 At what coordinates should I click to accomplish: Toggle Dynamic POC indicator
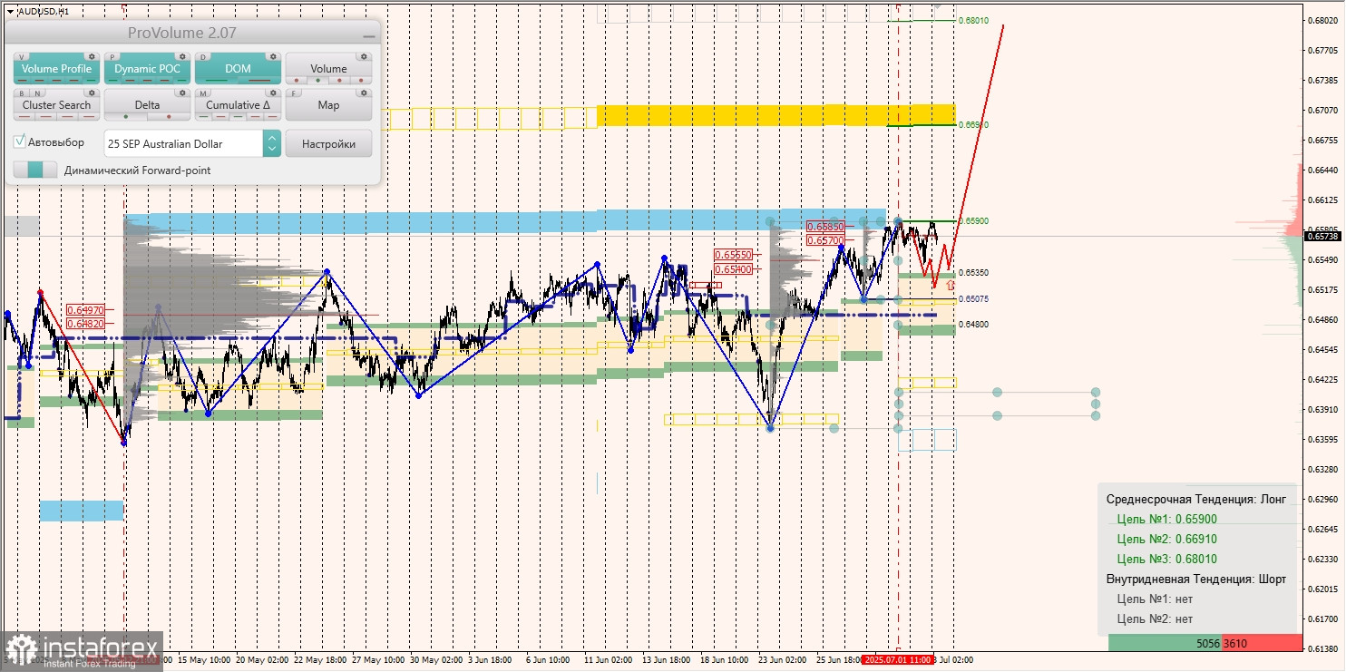(147, 68)
